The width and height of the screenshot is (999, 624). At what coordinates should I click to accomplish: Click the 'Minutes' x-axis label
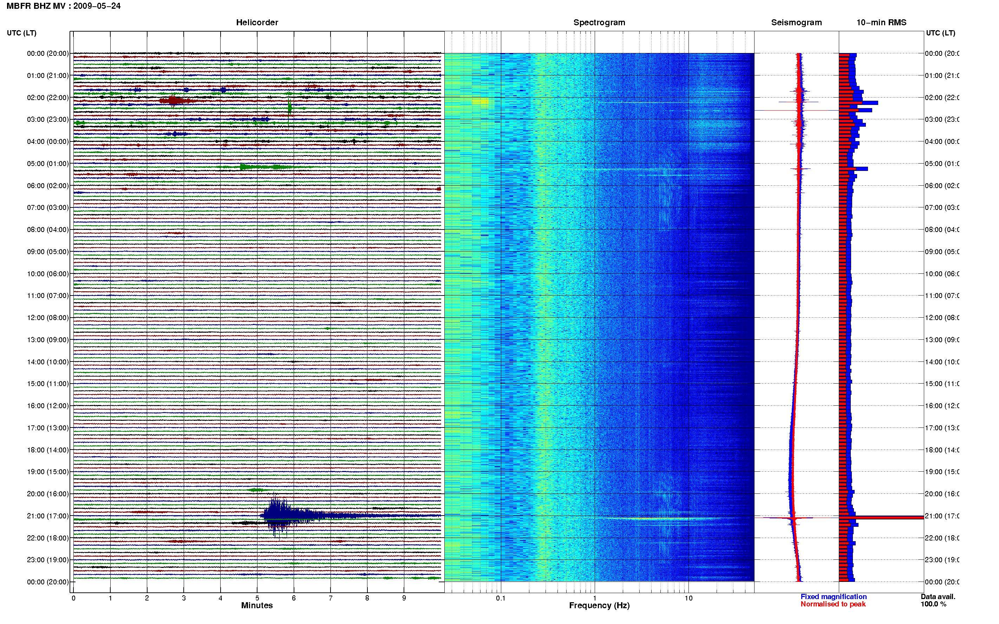click(257, 605)
